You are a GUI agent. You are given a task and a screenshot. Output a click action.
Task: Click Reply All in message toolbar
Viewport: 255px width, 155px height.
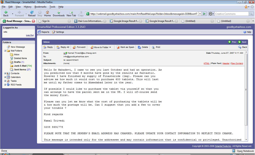[63, 47]
